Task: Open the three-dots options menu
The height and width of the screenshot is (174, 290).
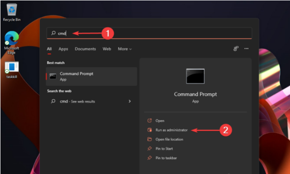Action: (246, 48)
